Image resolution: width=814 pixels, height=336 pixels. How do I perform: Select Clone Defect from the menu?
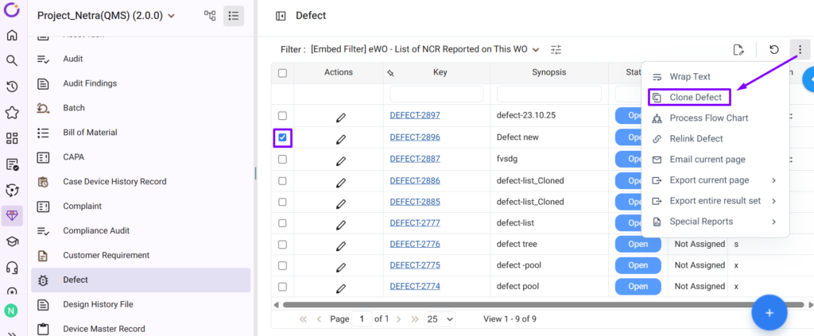tap(696, 97)
